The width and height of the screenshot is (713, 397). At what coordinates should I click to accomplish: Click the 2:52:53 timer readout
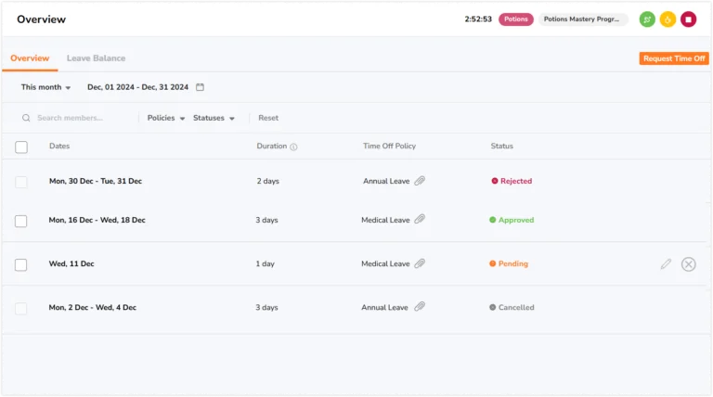point(478,19)
